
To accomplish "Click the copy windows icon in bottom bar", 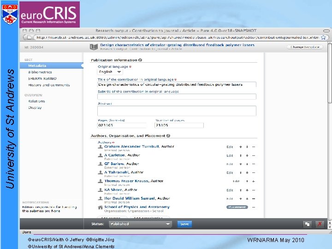I will click(x=307, y=224).
